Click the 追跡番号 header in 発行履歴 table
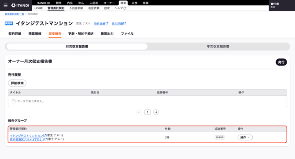This screenshot has height=159, width=295. coord(162,92)
